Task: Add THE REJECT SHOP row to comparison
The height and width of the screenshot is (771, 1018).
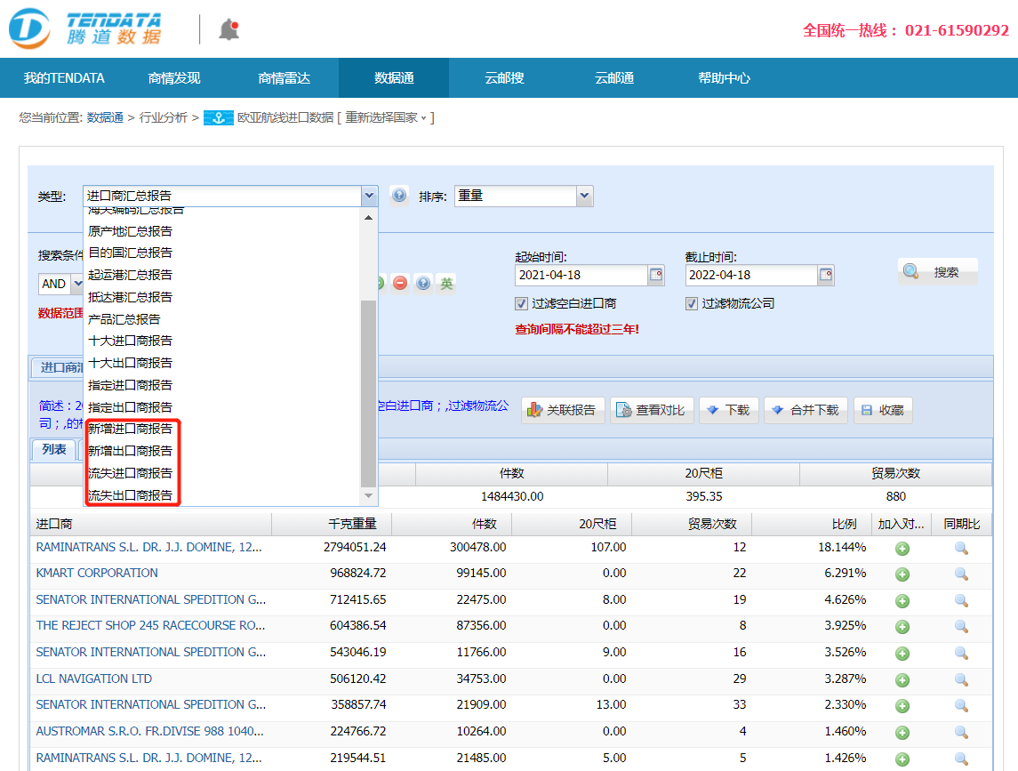Action: pyautogui.click(x=902, y=627)
